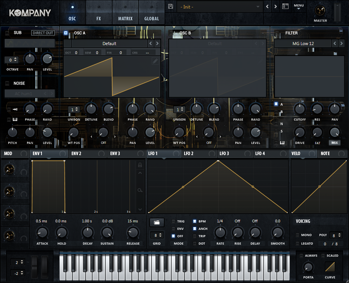Adjust the OSC A UNISON stepper
This screenshot has width=349, height=283.
74,110
